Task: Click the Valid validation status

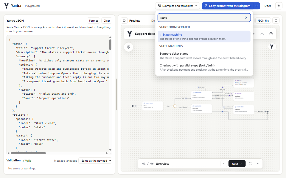Action: pos(27,160)
